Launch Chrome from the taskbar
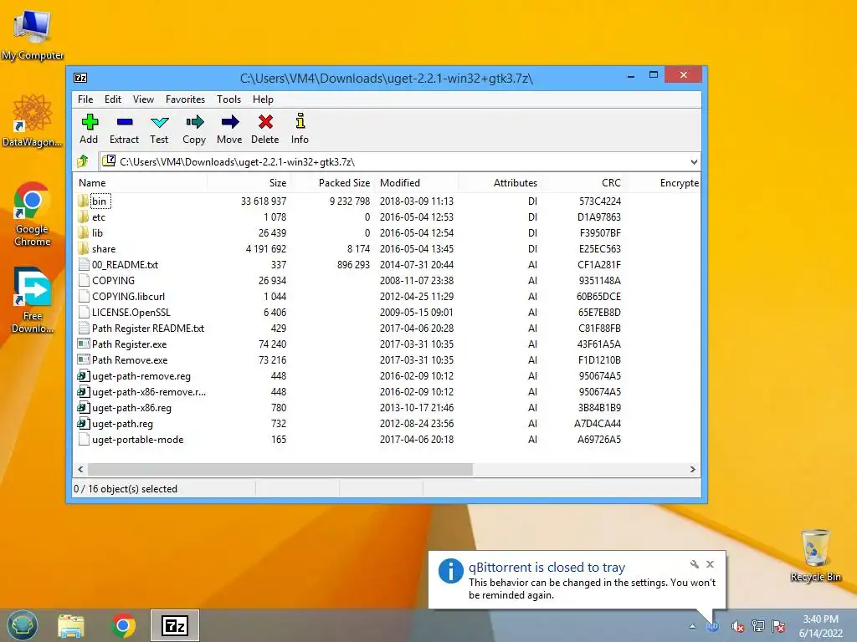Image resolution: width=857 pixels, height=642 pixels. (123, 625)
